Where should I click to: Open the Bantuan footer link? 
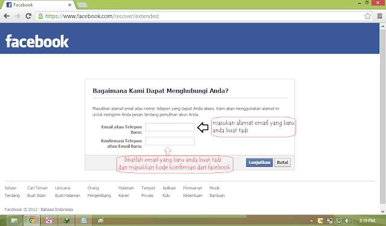217,195
